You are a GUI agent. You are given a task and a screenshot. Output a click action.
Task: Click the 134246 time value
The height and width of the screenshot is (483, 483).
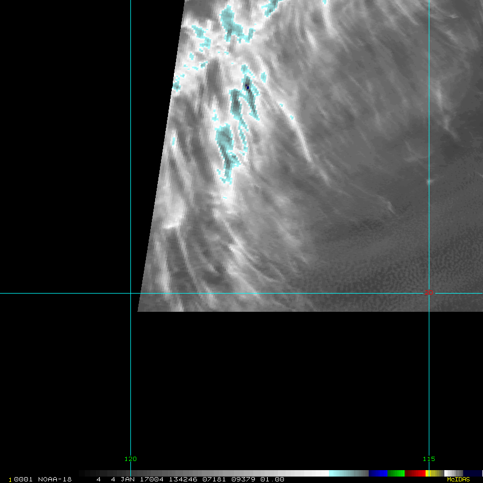(183, 479)
